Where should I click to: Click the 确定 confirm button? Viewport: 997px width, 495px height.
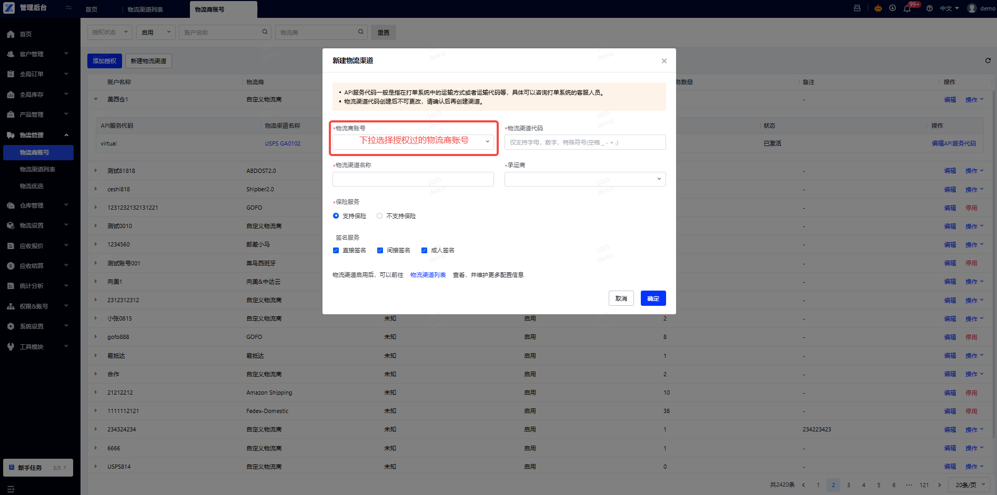[x=653, y=298]
